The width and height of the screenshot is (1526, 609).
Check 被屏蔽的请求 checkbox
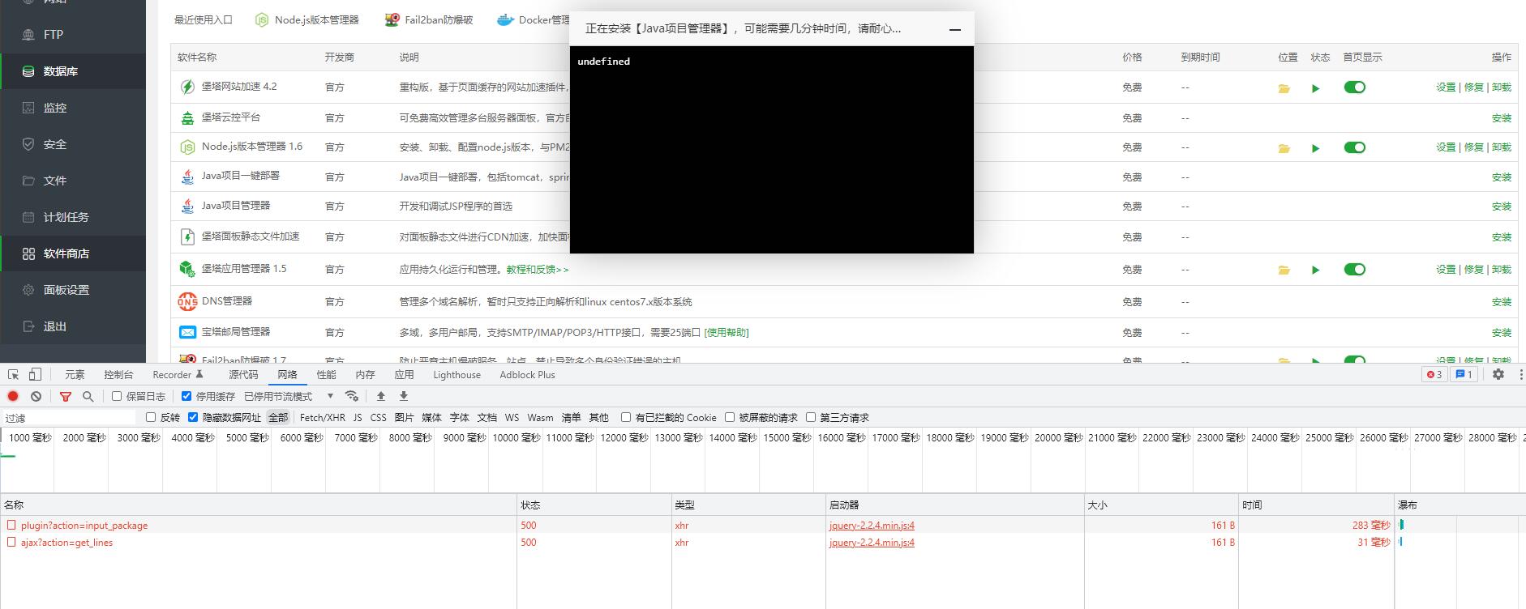tap(730, 417)
